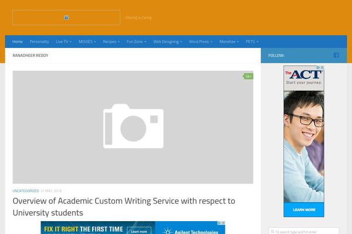Click the 31 MAY, 2016 date text
Screen dimensions: 352x234
point(51,191)
